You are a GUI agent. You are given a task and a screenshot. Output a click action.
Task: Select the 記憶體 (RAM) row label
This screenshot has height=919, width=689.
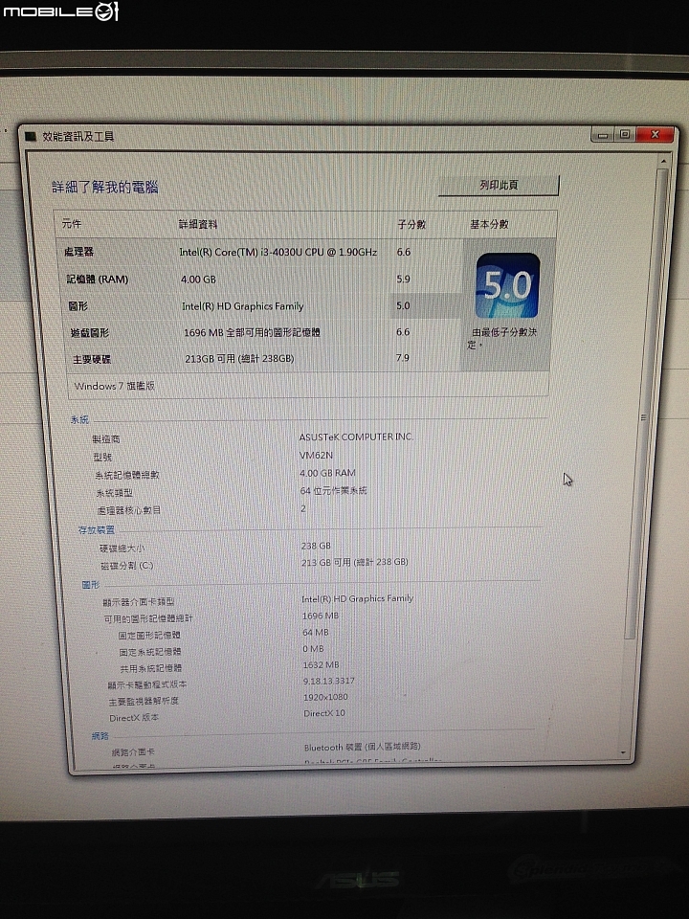click(98, 280)
